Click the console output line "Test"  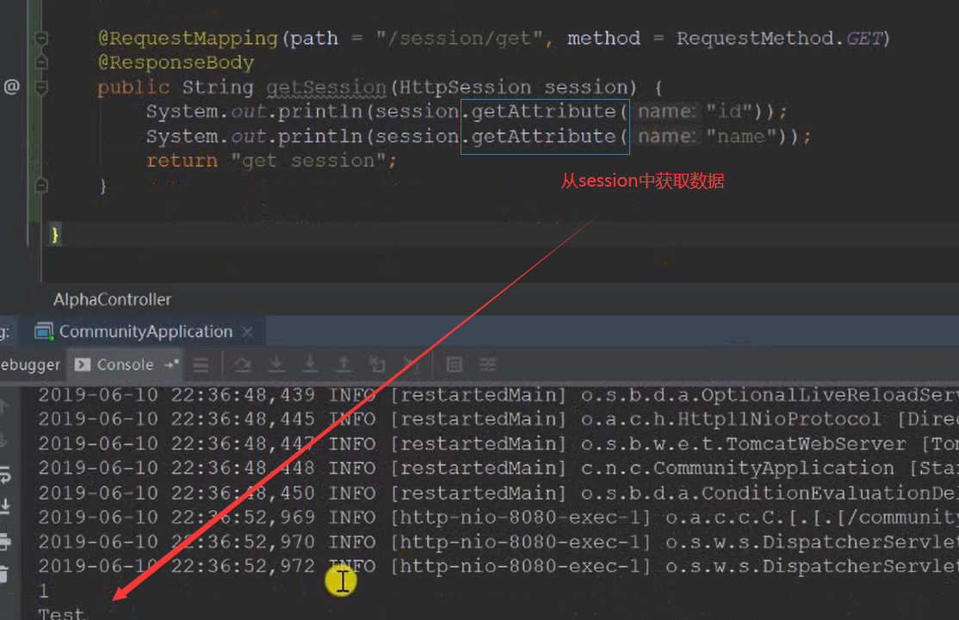point(62,613)
